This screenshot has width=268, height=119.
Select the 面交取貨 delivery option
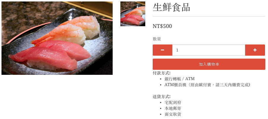tap(173, 114)
